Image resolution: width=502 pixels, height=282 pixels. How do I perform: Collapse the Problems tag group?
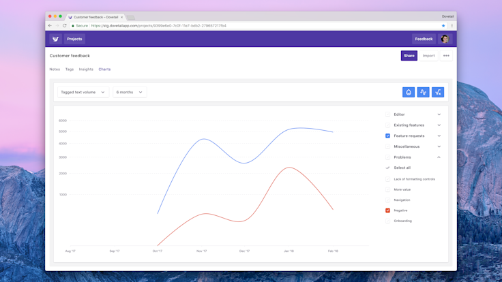pyautogui.click(x=439, y=157)
